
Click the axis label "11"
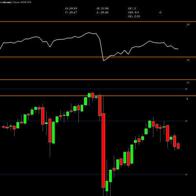click(188, 83)
